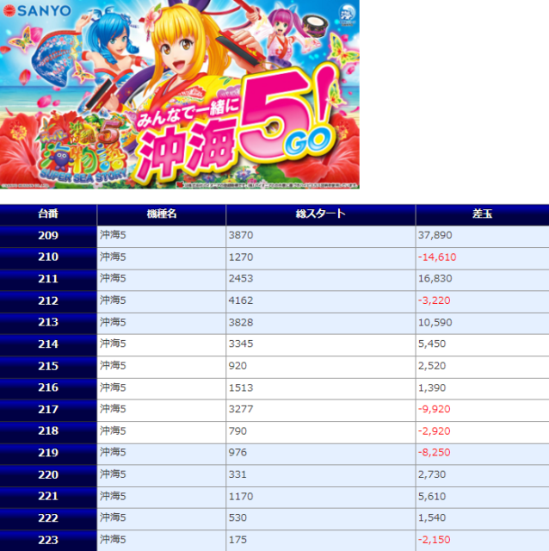Image resolution: width=549 pixels, height=551 pixels.
Task: Click ball difference value 5,610
Action: tap(432, 496)
